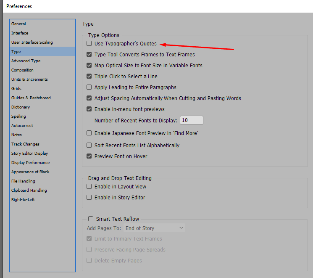The width and height of the screenshot is (313, 278).
Task: Click the Number of Recent Fonts field
Action: click(x=191, y=120)
